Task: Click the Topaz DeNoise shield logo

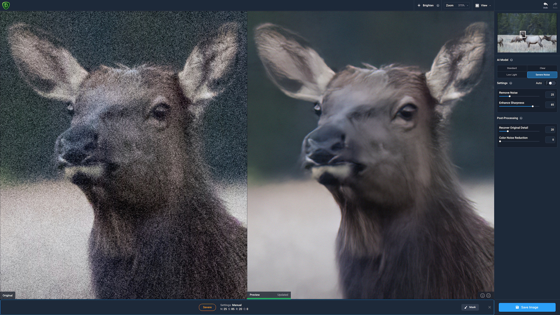Action: [6, 5]
